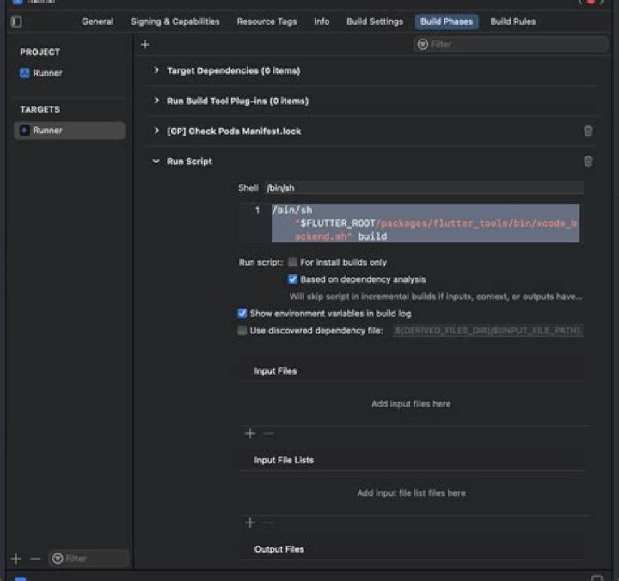Open the Resource Tags tab
The image size is (619, 581).
[267, 21]
